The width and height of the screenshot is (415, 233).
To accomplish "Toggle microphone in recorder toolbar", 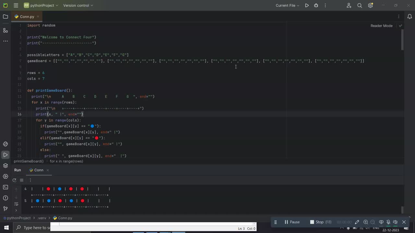I will [388, 222].
